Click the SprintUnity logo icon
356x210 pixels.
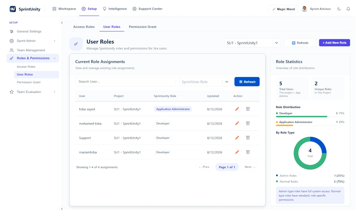[x=13, y=9]
